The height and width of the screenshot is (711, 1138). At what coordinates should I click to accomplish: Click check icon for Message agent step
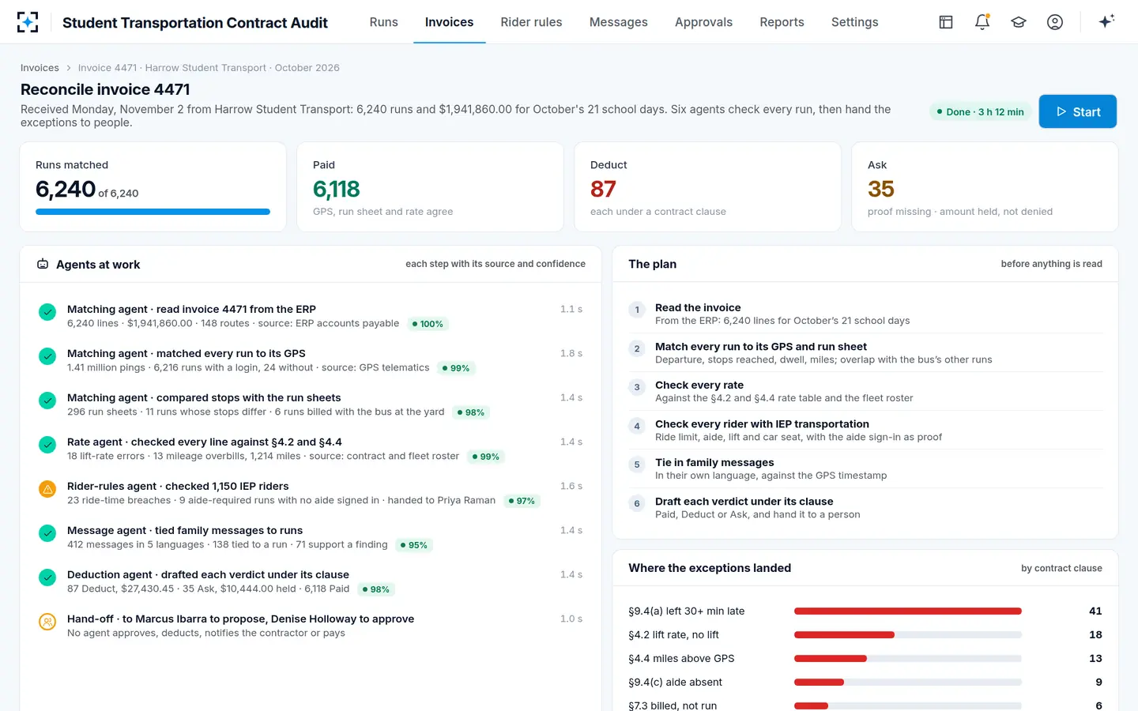click(x=47, y=533)
